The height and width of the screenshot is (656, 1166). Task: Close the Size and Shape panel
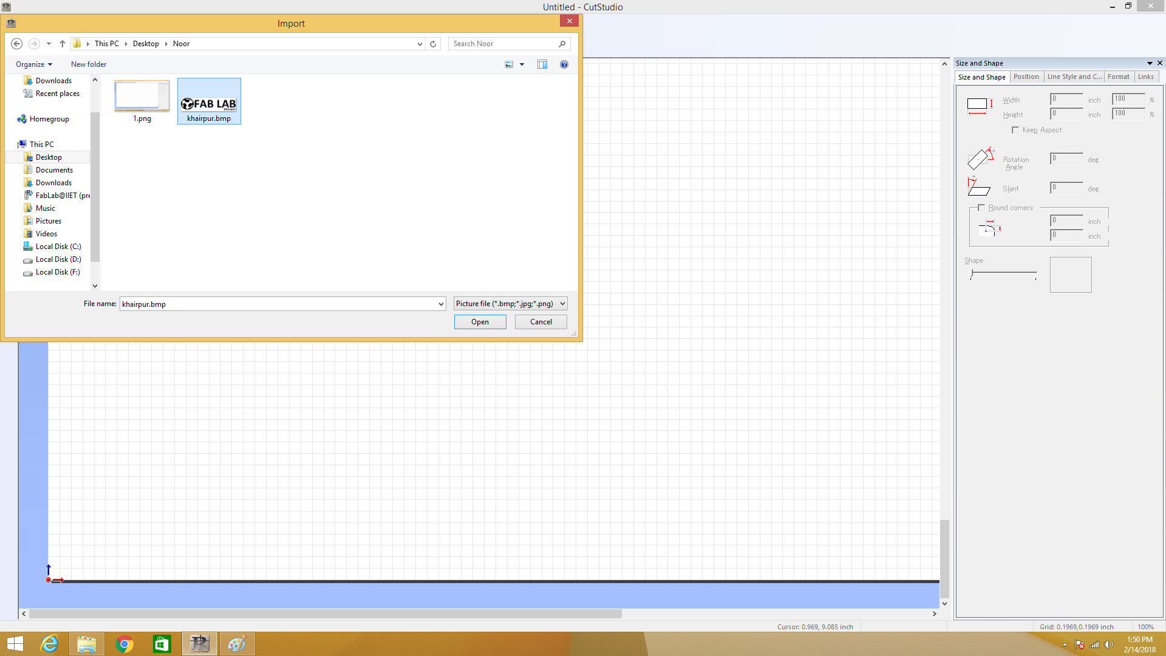tap(1159, 63)
